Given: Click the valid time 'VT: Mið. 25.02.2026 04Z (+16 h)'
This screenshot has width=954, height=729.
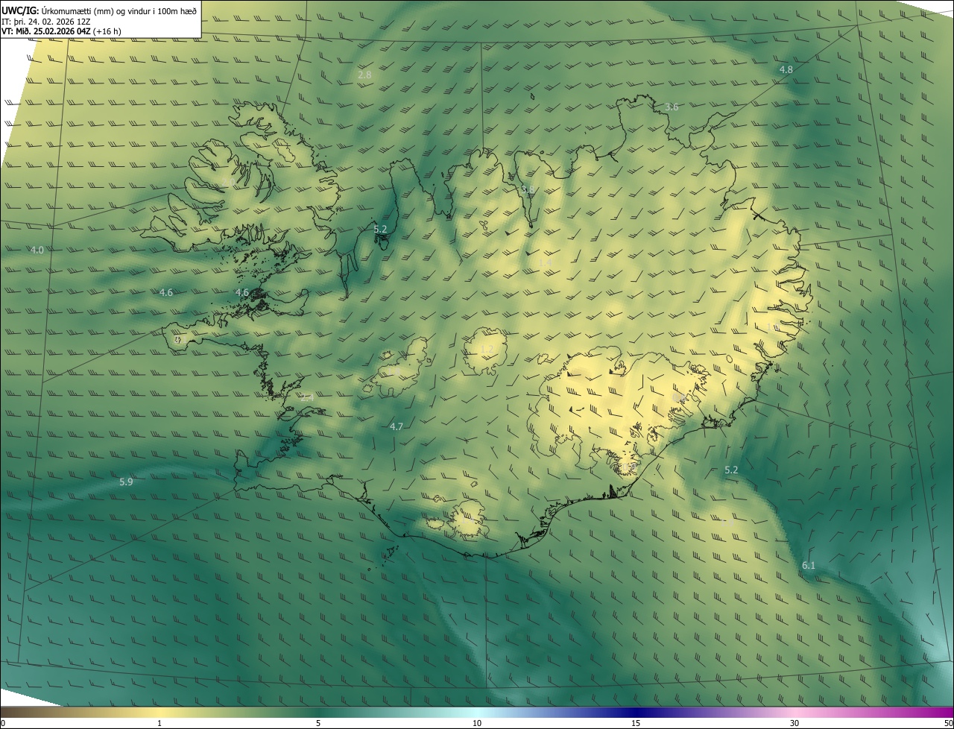Looking at the screenshot, I should pyautogui.click(x=61, y=31).
